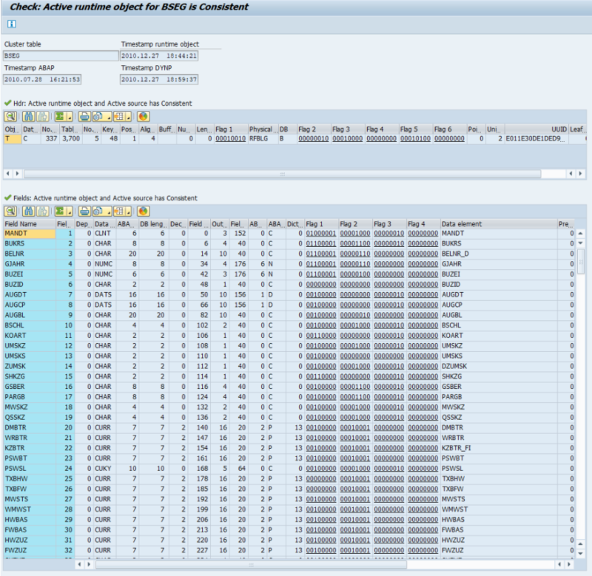The height and width of the screenshot is (576, 592).
Task: Open the Export dropdown in the Fields toolbar
Action: click(x=108, y=212)
